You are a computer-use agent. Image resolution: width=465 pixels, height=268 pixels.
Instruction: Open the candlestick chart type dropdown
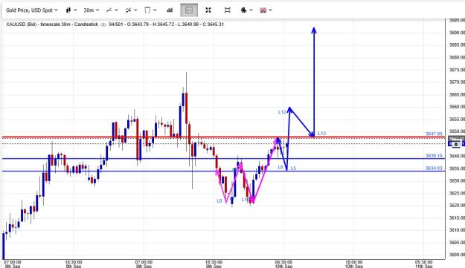pos(71,10)
